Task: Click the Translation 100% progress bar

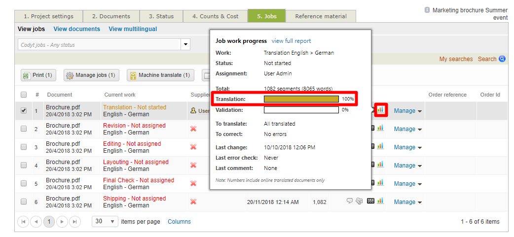Action: coord(301,99)
